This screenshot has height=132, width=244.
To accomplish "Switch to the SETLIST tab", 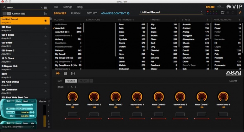I will tap(92, 13).
